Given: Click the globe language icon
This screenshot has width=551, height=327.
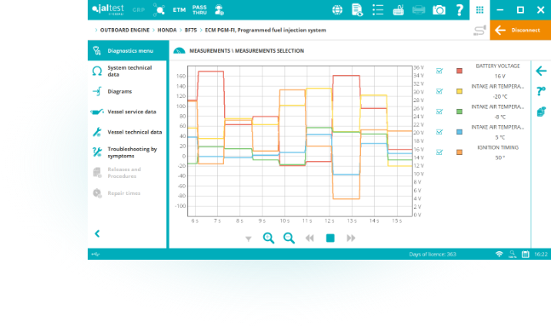Looking at the screenshot, I should [337, 10].
